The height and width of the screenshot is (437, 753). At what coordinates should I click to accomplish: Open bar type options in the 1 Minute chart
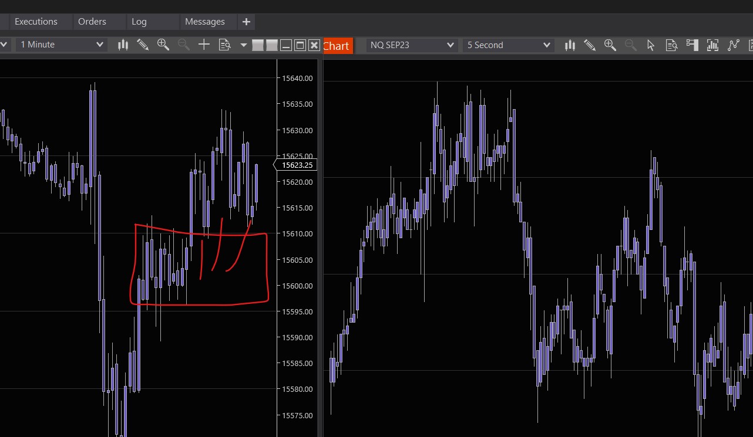pyautogui.click(x=123, y=45)
